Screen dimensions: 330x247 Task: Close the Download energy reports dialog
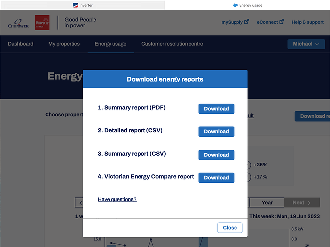coord(230,228)
